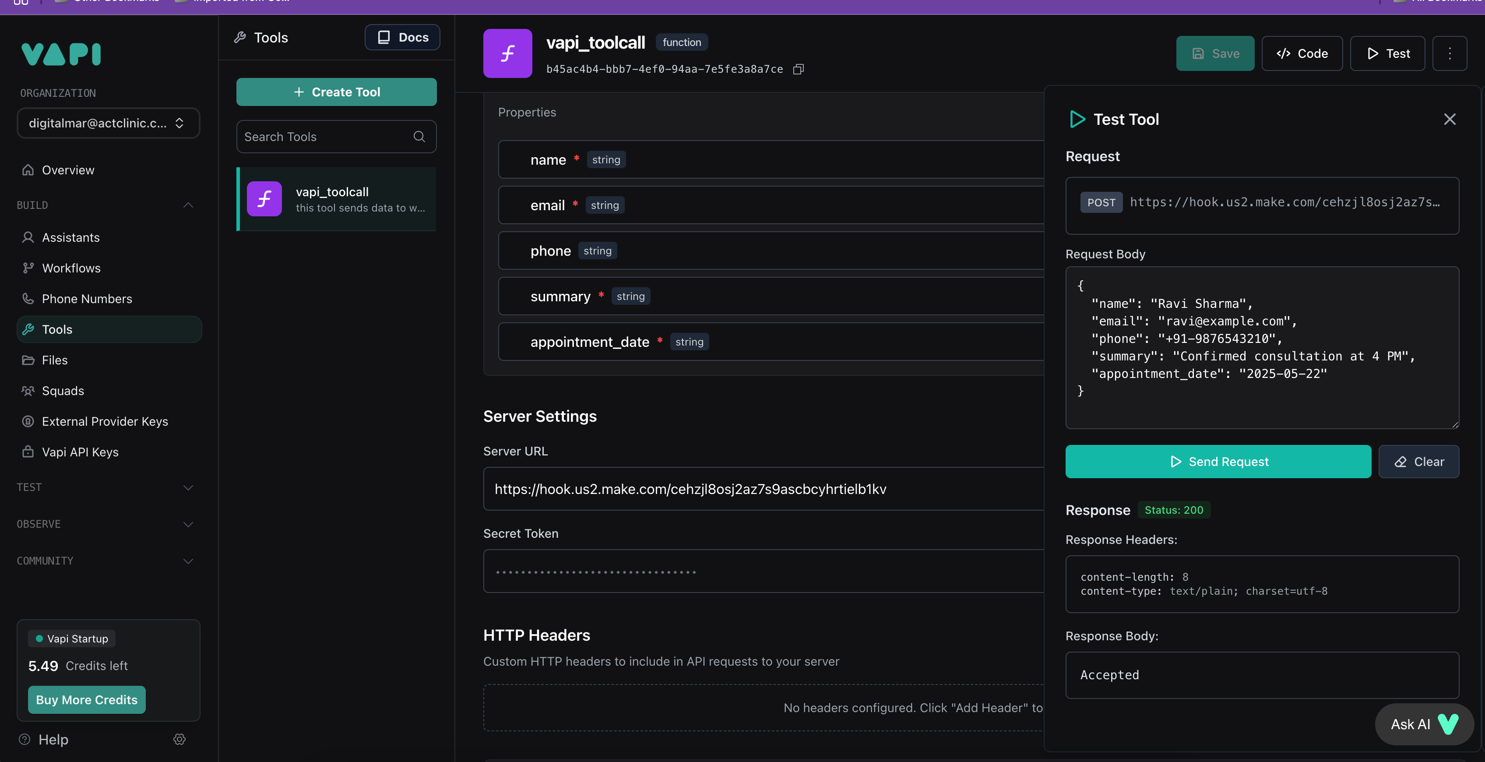Open Help at sidebar bottom

(44, 740)
